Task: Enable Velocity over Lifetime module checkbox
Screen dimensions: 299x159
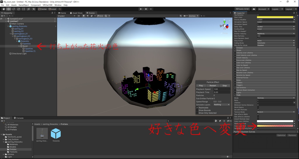Action: click(x=235, y=53)
